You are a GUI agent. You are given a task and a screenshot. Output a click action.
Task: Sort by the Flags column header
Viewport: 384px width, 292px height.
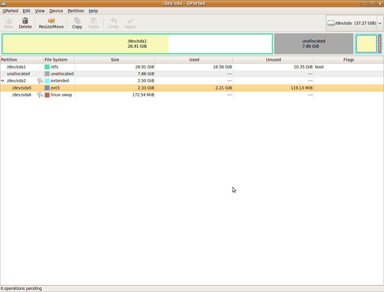[x=349, y=60]
